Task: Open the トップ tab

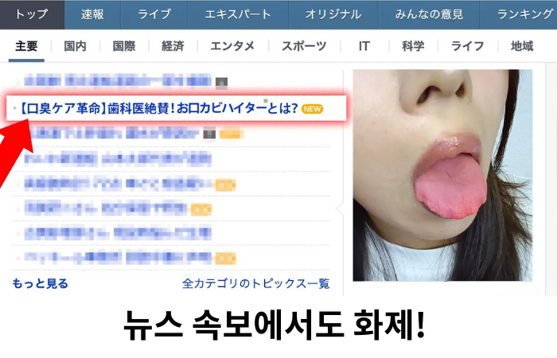Action: tap(32, 14)
